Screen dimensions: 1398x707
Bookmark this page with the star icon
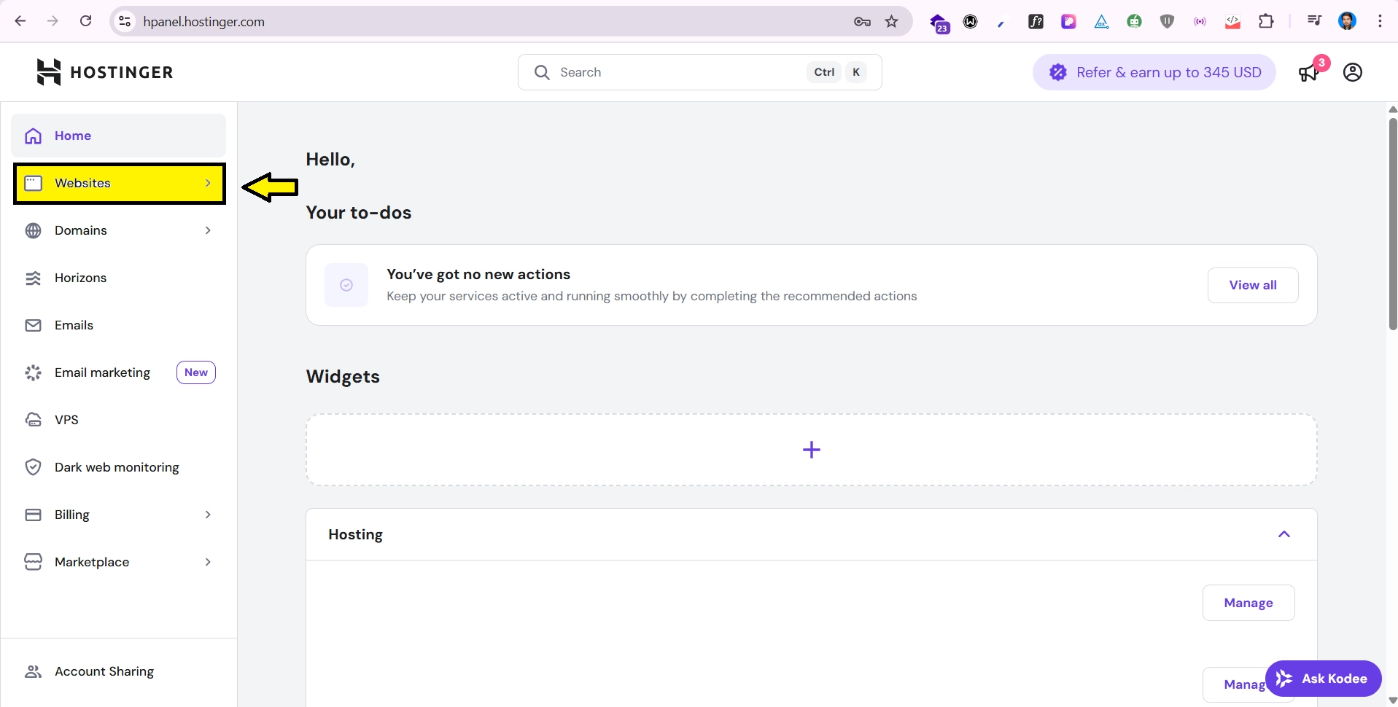pos(891,22)
